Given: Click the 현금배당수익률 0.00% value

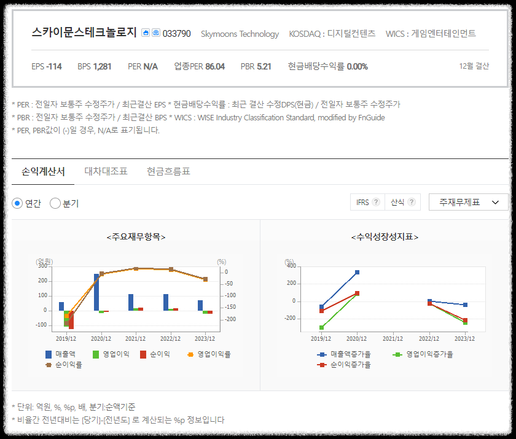Looking at the screenshot, I should pyautogui.click(x=328, y=66).
